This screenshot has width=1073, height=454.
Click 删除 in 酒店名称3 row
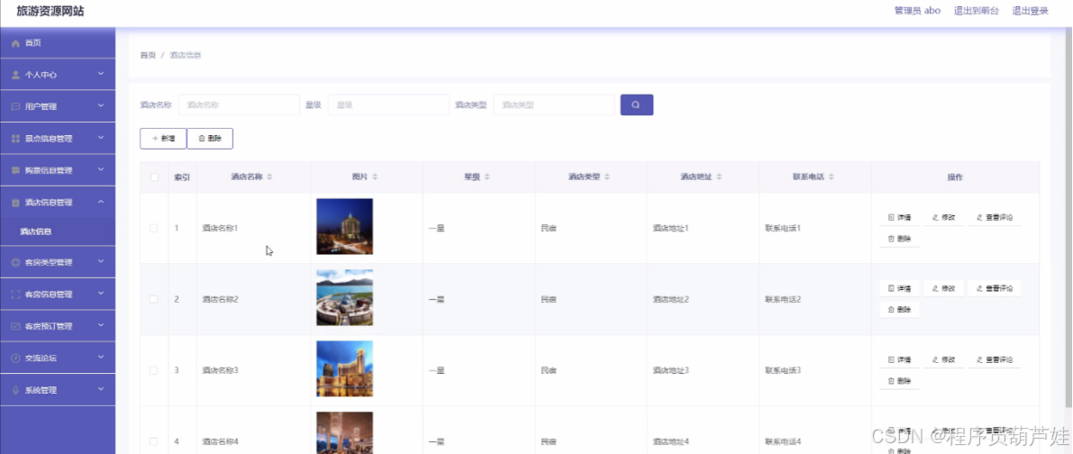pos(899,381)
